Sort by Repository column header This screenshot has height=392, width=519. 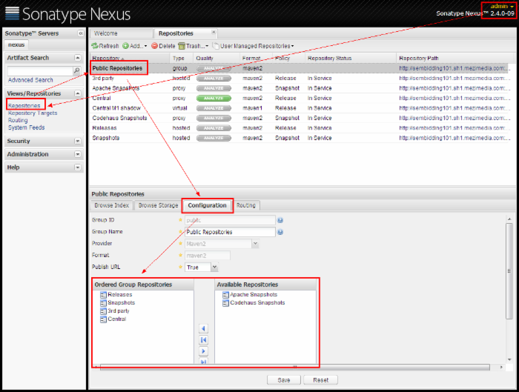pos(130,59)
